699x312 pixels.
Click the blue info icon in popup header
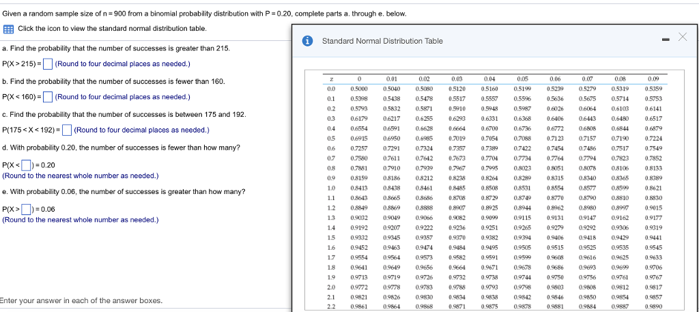(306, 41)
